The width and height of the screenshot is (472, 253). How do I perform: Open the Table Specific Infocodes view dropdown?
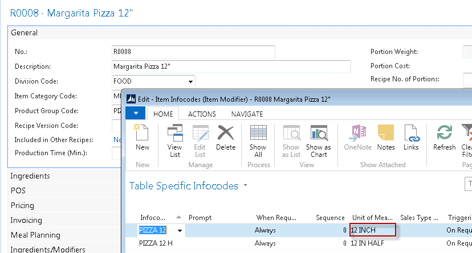click(x=245, y=185)
